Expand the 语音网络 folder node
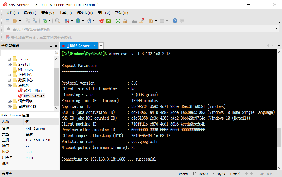 (x=9, y=101)
